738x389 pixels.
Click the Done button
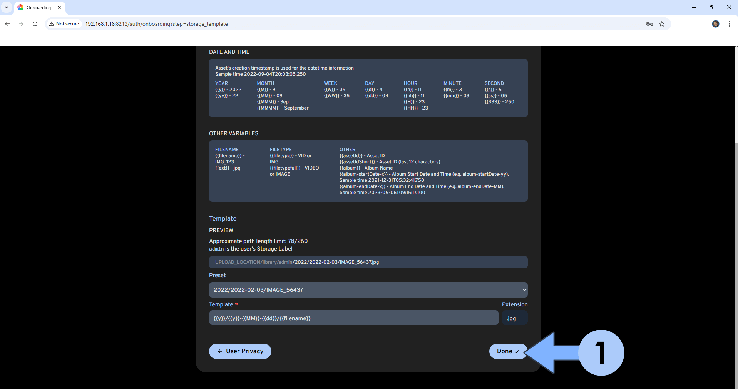coord(508,351)
